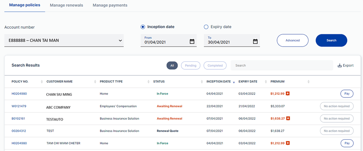Click the blue Search button

[x=331, y=40]
